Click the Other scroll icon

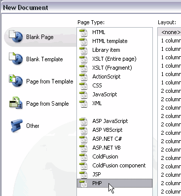pyautogui.click(x=16, y=125)
